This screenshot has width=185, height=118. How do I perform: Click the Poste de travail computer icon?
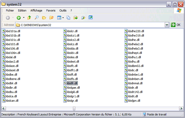(x=144, y=114)
